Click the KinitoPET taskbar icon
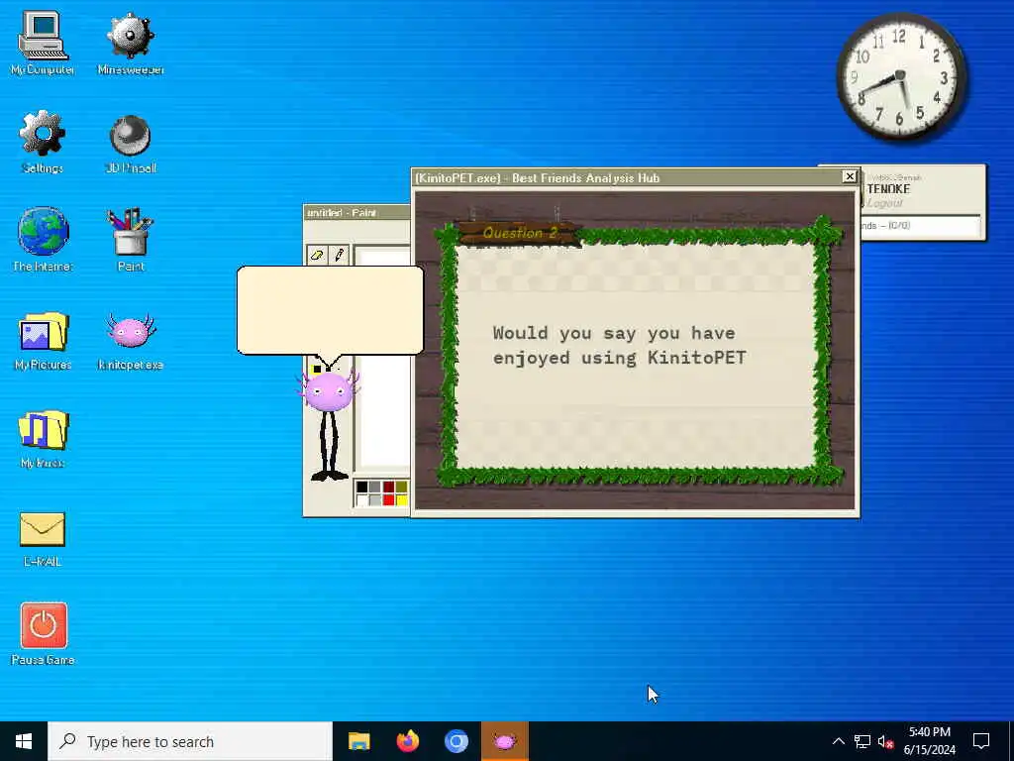The image size is (1014, 761). click(505, 741)
